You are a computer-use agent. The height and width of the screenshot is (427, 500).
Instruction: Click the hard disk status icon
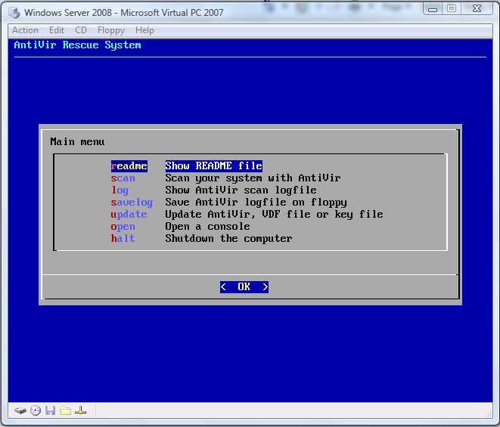point(20,410)
